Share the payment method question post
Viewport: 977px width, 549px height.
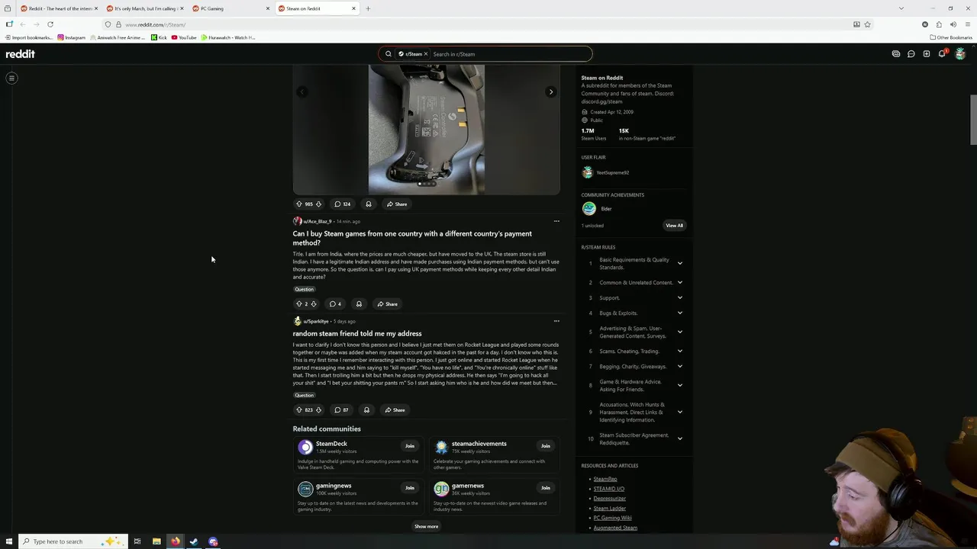point(388,303)
